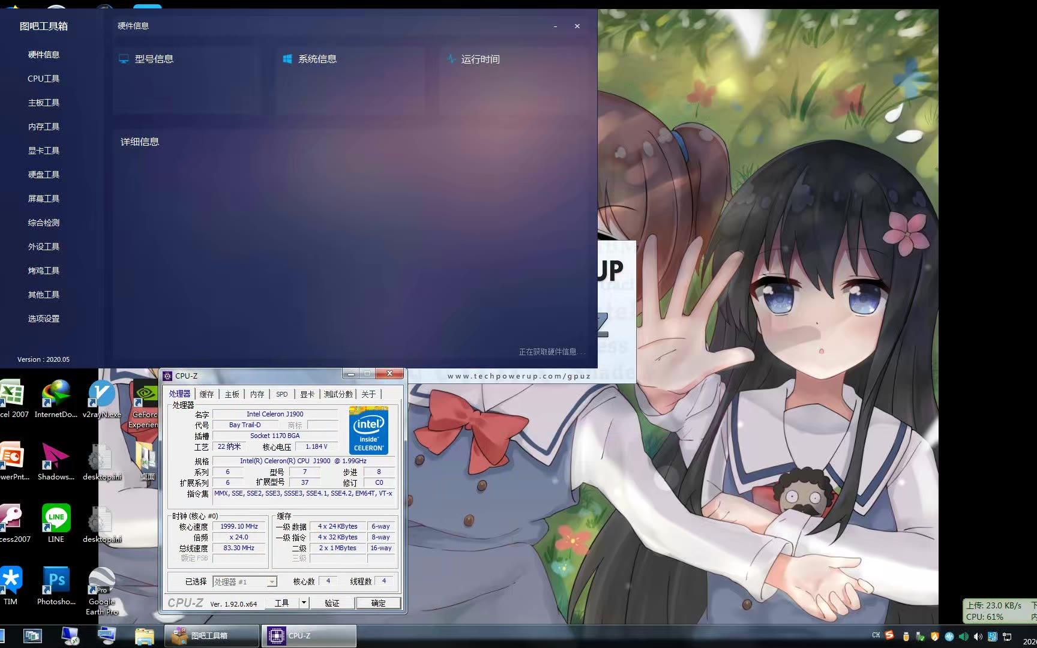Screen dimensions: 1037x648
Task: Open CPU工具 in the toolbox sidebar
Action: point(44,79)
